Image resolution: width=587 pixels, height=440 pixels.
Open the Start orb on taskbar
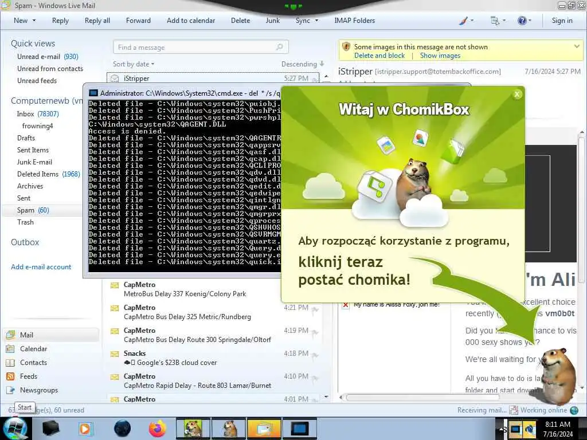[x=14, y=428]
